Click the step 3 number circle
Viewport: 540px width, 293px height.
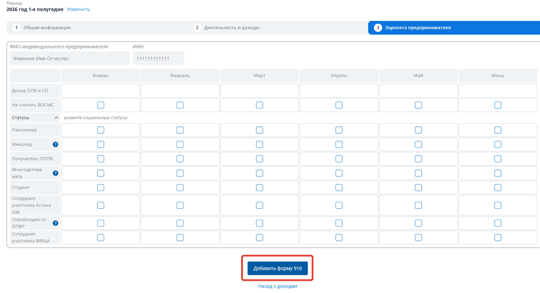pos(378,28)
